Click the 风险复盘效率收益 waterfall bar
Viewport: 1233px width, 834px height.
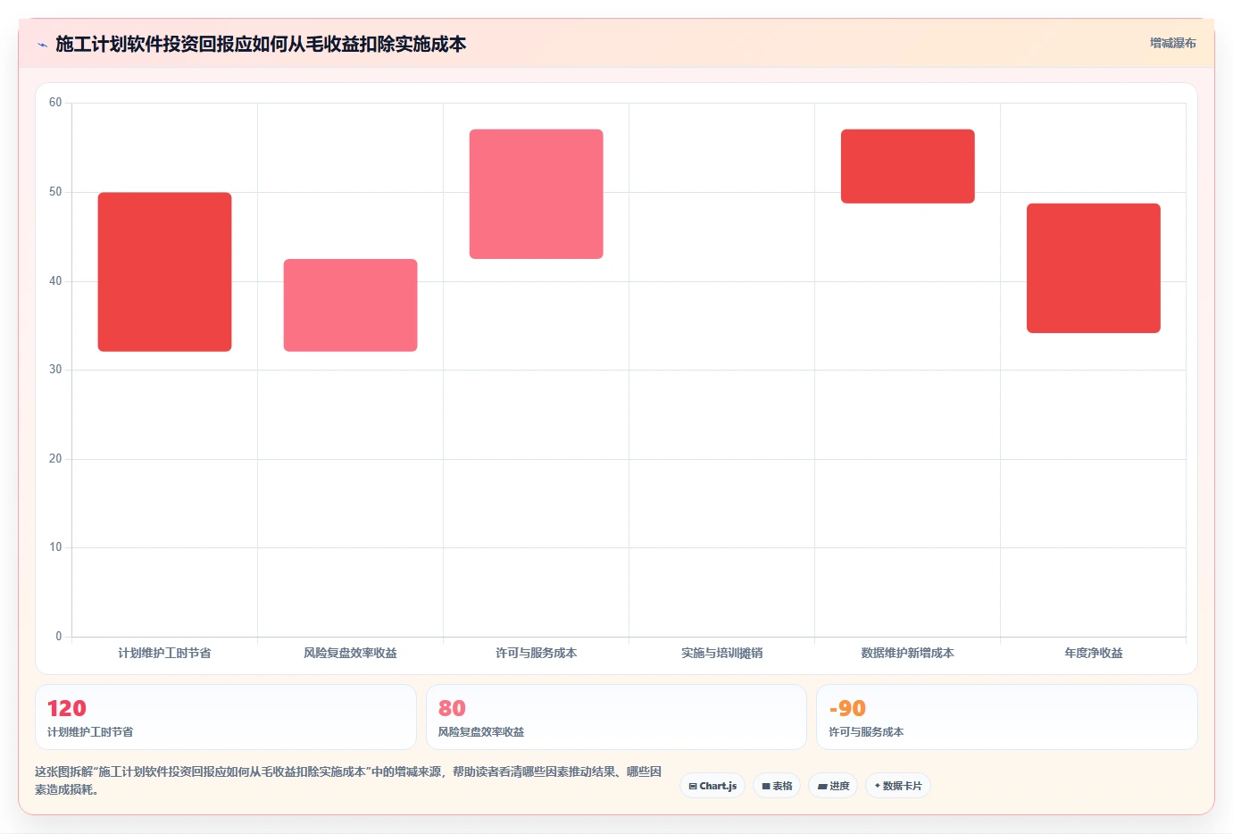tap(350, 305)
